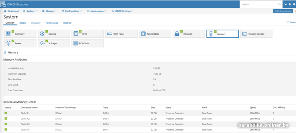Open the iDRAC Settings dropdown

(122, 11)
